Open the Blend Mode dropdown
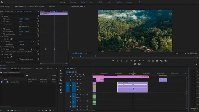 (x=26, y=44)
